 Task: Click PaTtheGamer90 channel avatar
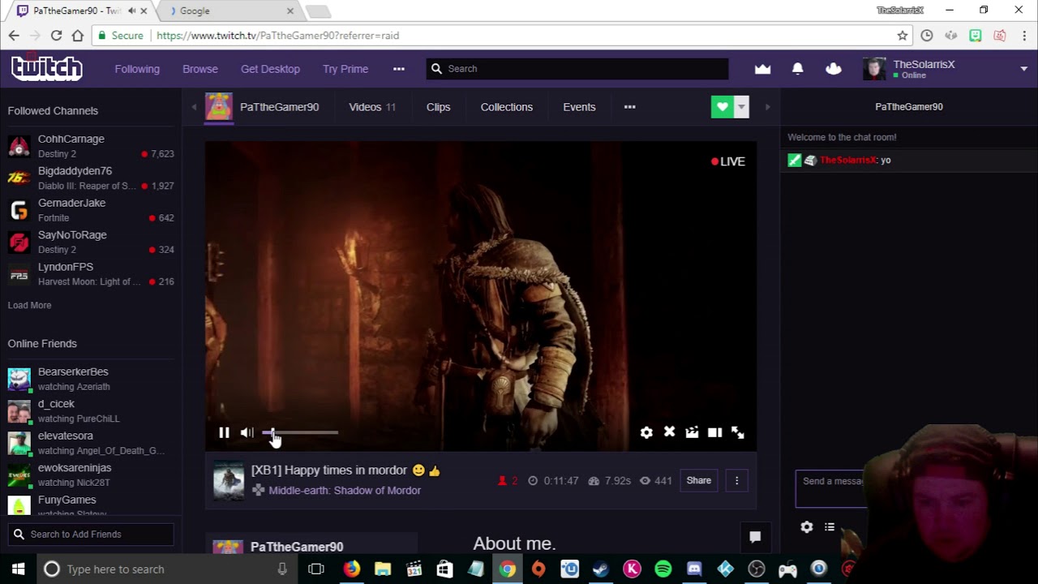[x=218, y=107]
